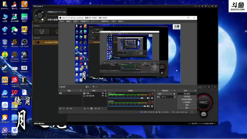Undock the 转场特效 panel via header icon
Image resolution: width=247 pixels, height=139 pixels.
[174, 91]
